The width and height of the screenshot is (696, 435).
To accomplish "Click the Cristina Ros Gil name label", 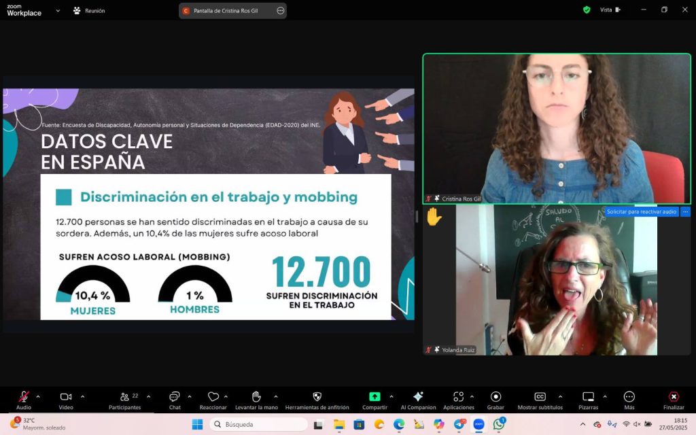I will pyautogui.click(x=462, y=199).
